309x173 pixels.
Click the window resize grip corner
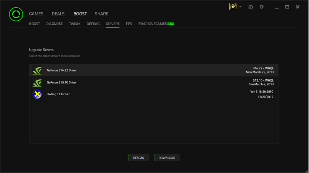click(307, 171)
